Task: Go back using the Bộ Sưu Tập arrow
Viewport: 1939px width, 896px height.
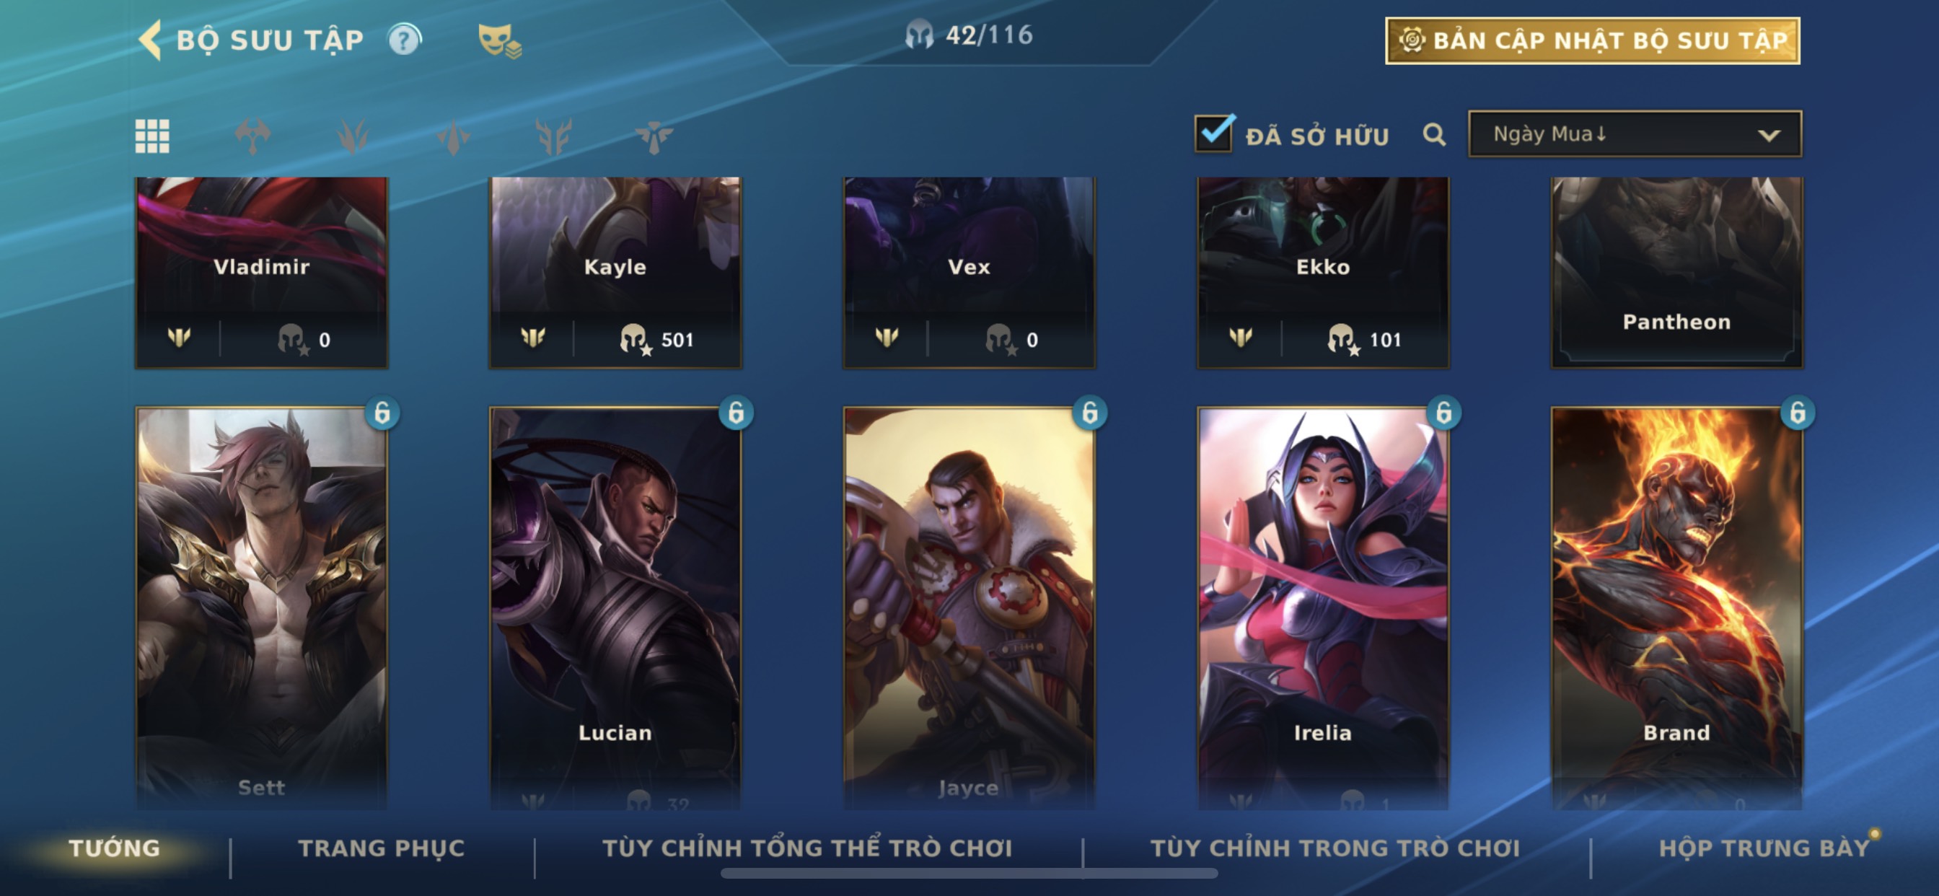Action: point(151,40)
